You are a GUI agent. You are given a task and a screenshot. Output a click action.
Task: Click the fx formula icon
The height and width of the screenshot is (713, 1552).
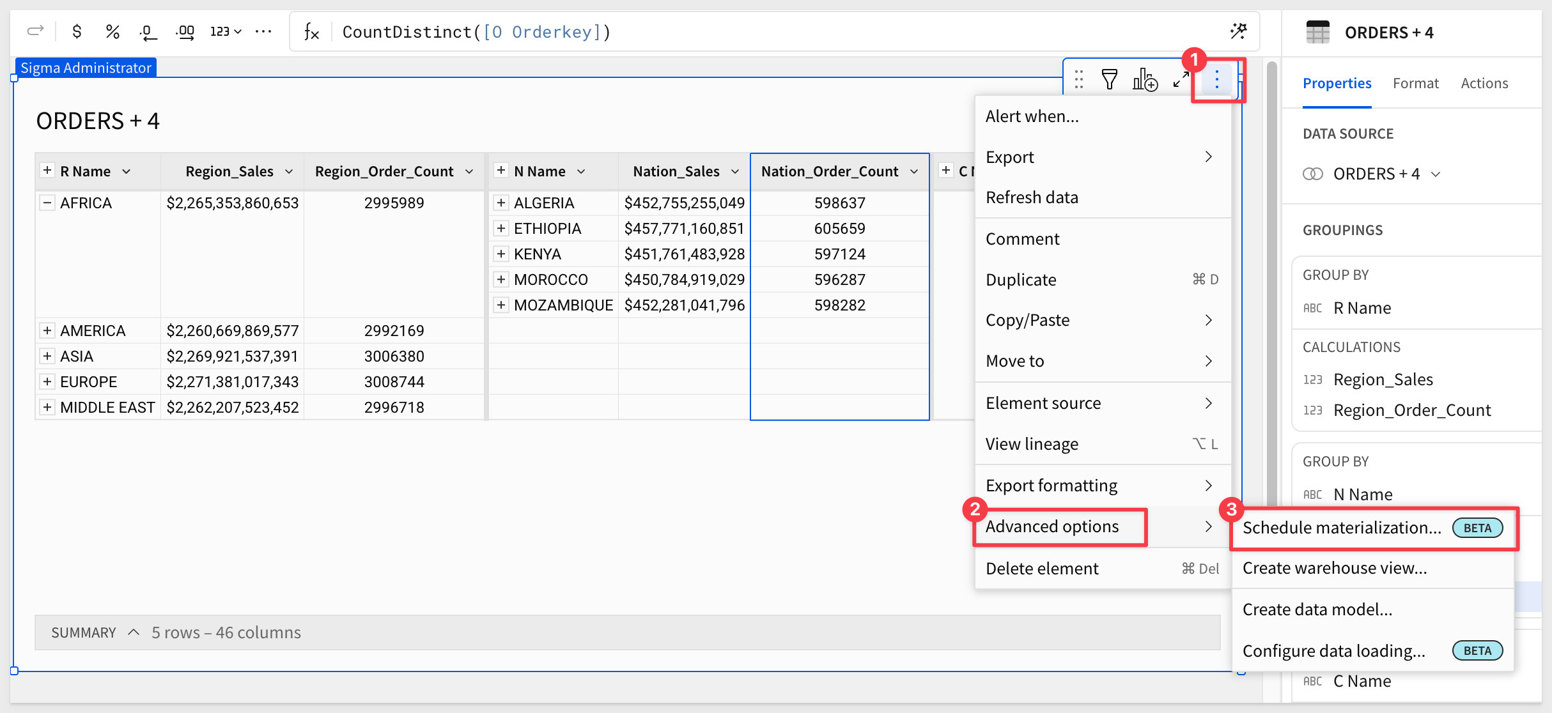(311, 31)
